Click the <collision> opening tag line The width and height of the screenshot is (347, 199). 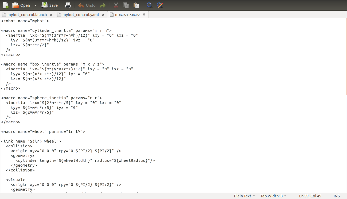click(19, 146)
